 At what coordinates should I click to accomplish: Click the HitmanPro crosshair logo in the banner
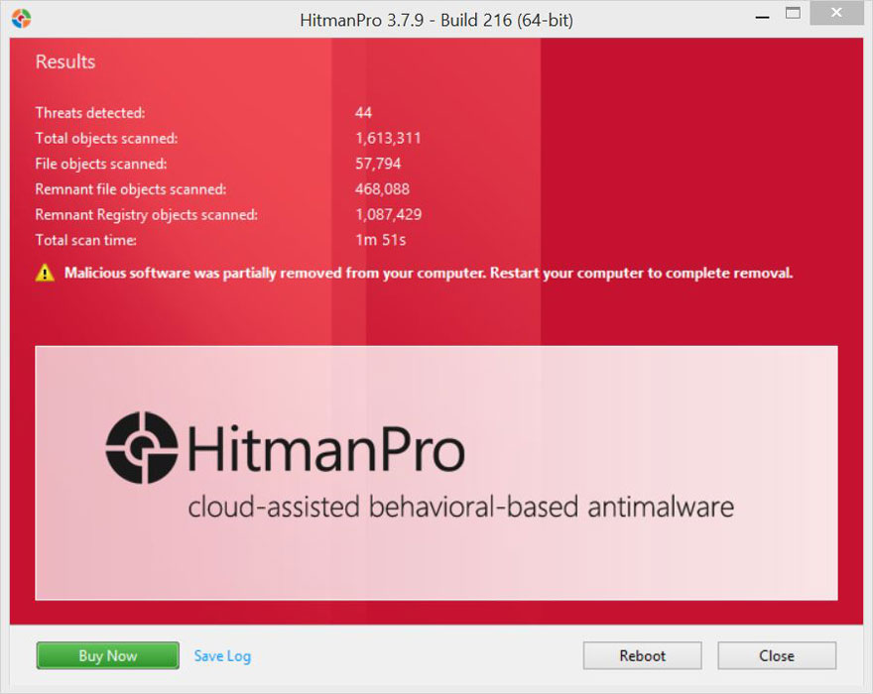point(142,447)
